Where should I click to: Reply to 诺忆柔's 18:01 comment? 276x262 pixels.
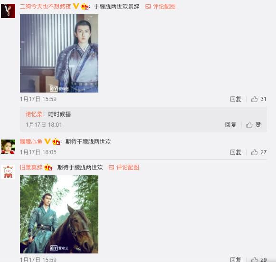coord(230,125)
